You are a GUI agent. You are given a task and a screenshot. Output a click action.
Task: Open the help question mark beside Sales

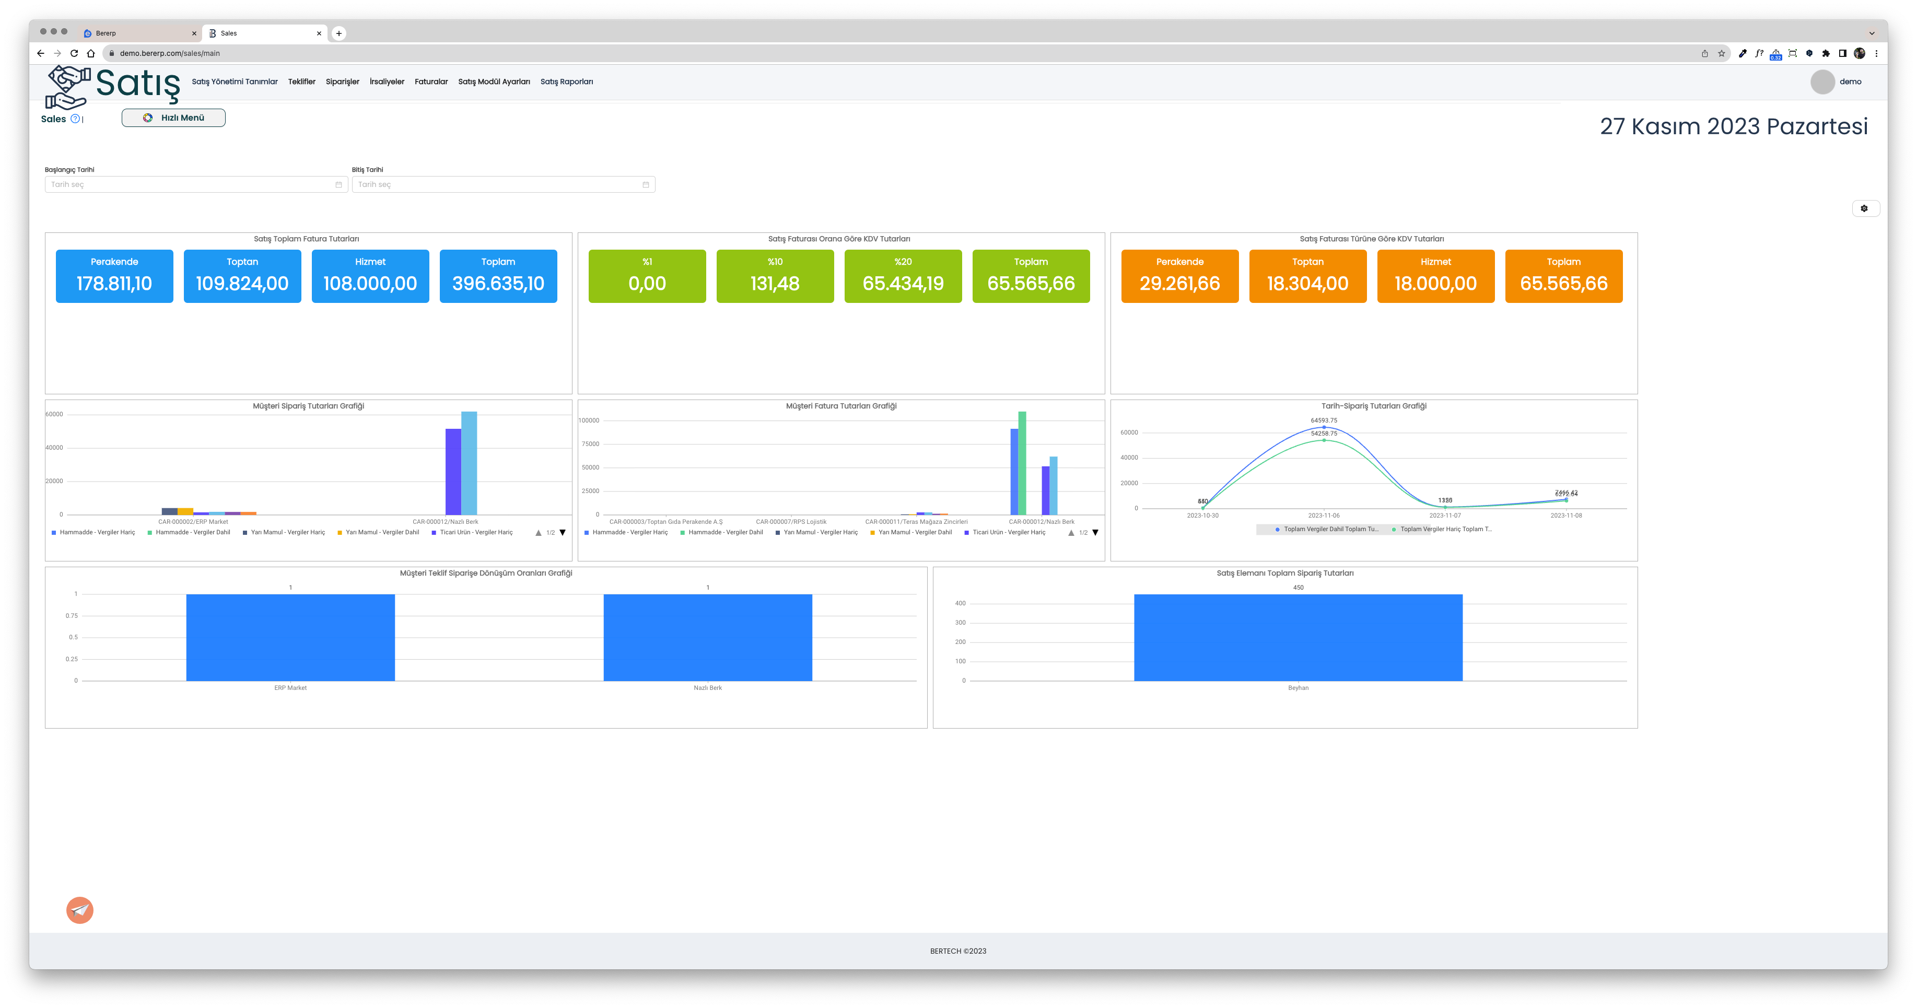[75, 119]
